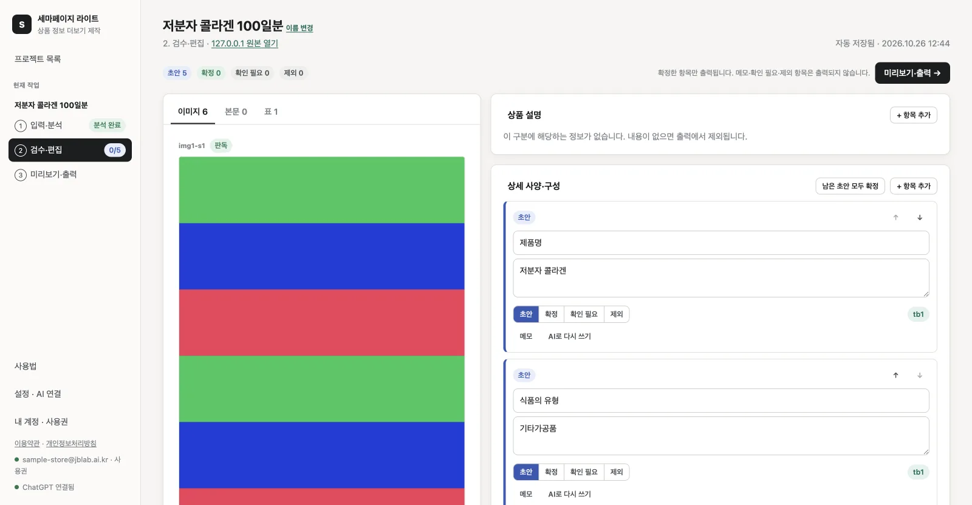972x505 pixels.
Task: Open the 이용약관 link
Action: click(x=27, y=444)
